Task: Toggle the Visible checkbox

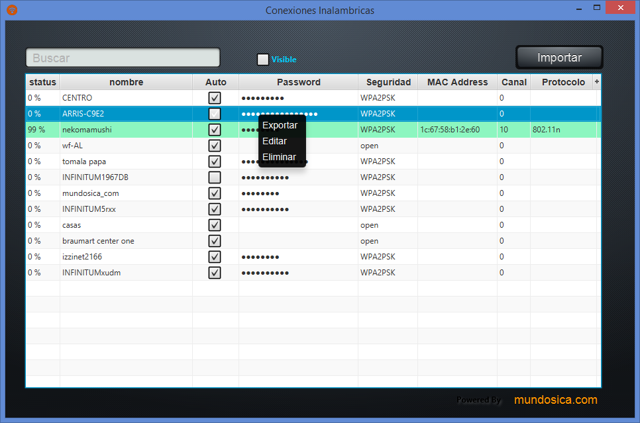Action: [x=263, y=60]
